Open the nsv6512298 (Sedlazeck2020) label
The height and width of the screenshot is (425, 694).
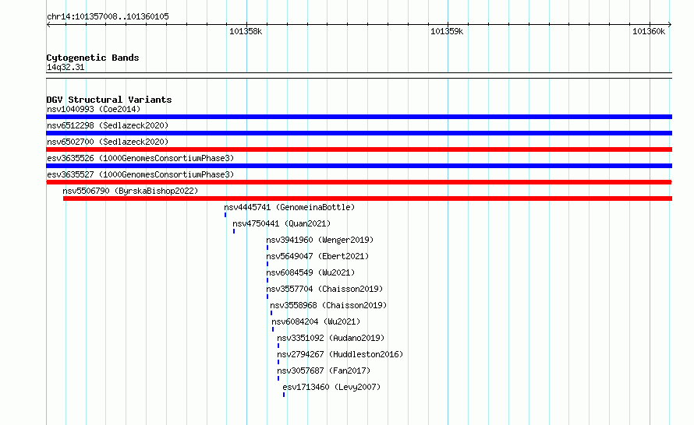108,125
